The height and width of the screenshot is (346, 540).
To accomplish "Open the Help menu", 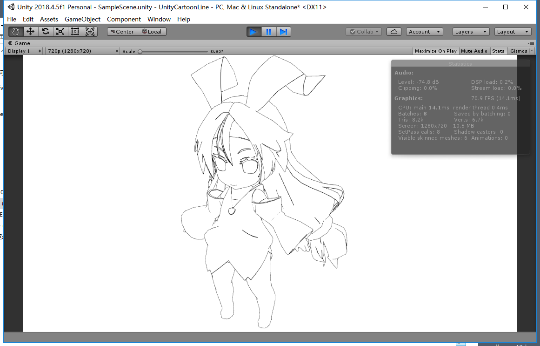I will click(184, 19).
